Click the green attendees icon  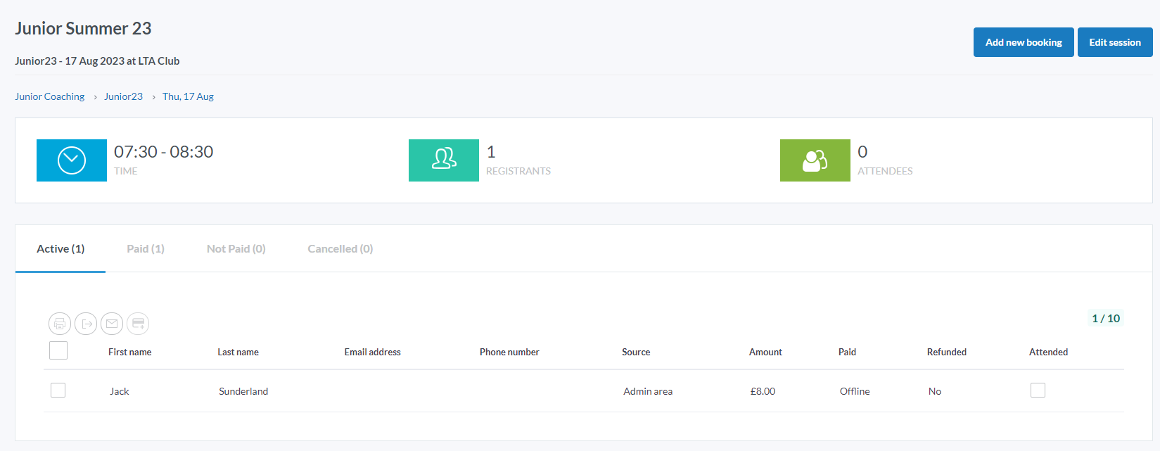815,160
